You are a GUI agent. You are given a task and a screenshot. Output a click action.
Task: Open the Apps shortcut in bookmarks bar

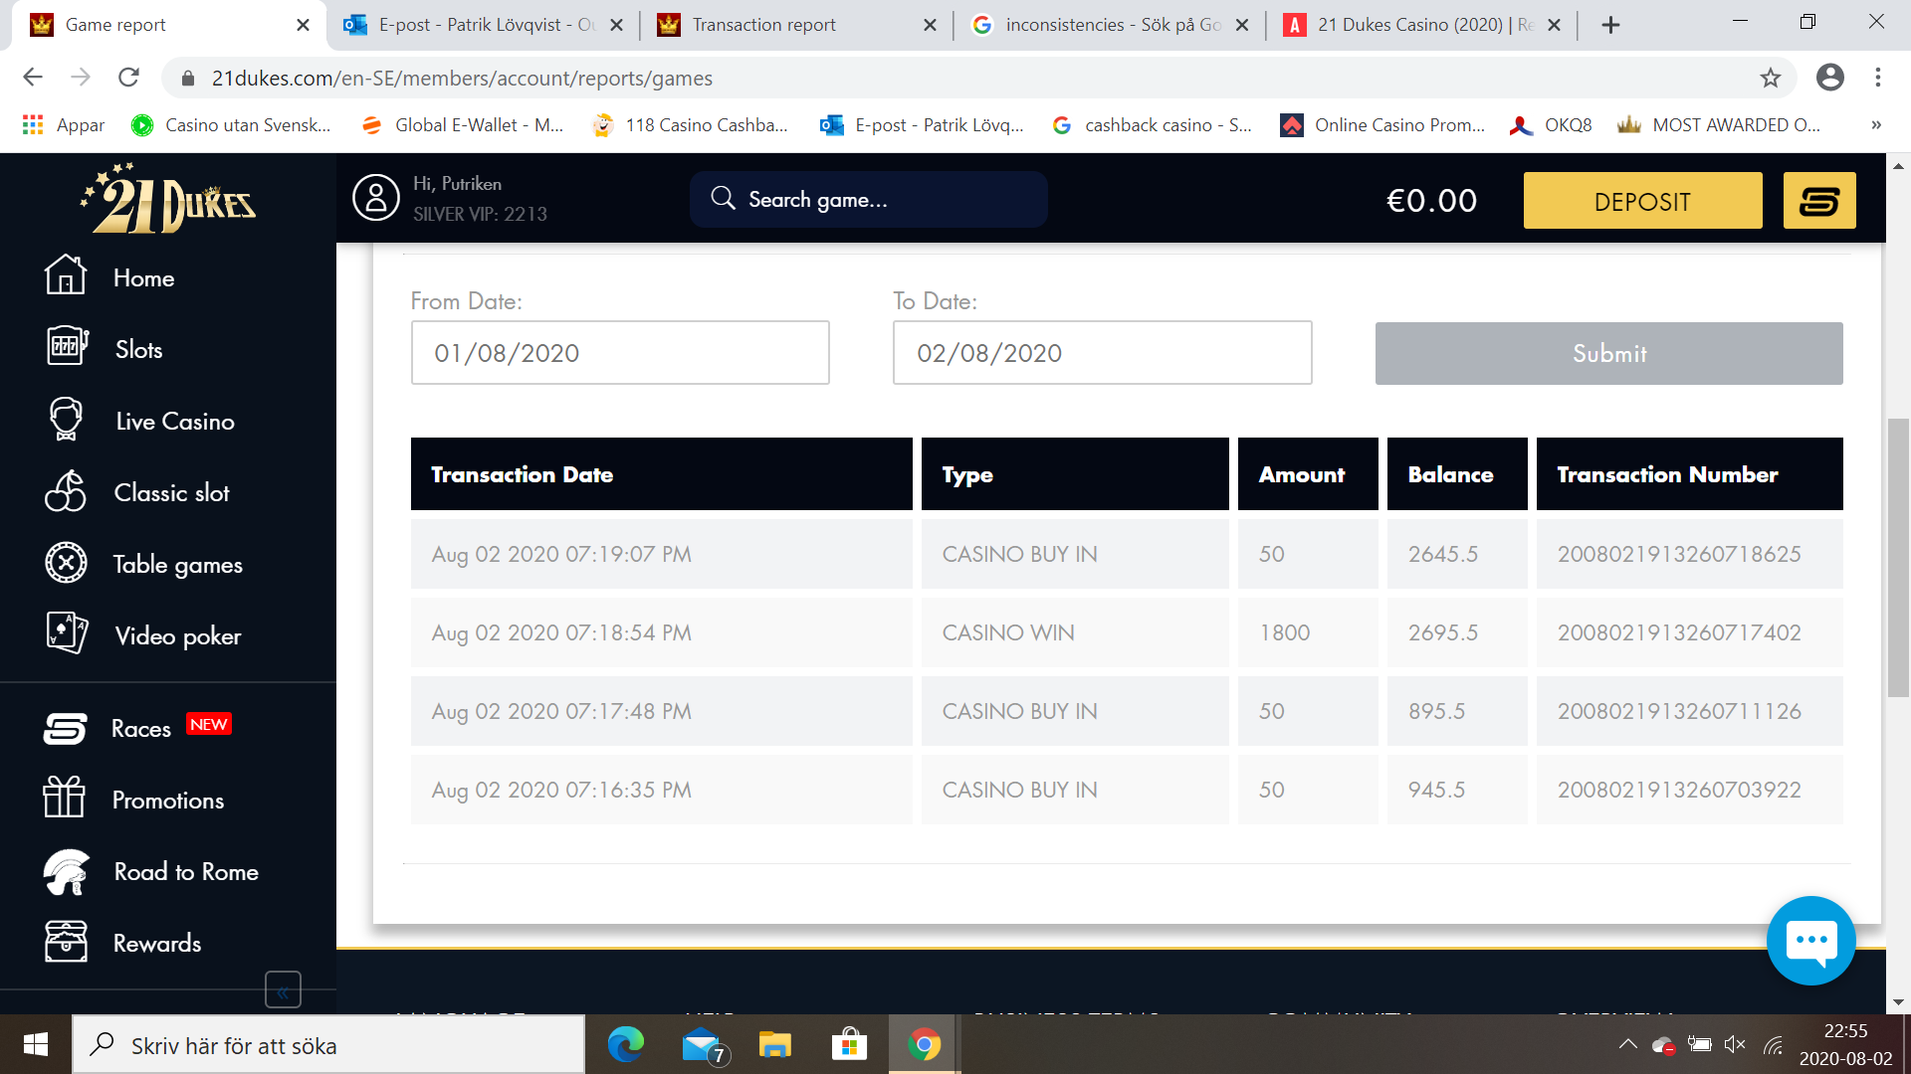click(64, 125)
